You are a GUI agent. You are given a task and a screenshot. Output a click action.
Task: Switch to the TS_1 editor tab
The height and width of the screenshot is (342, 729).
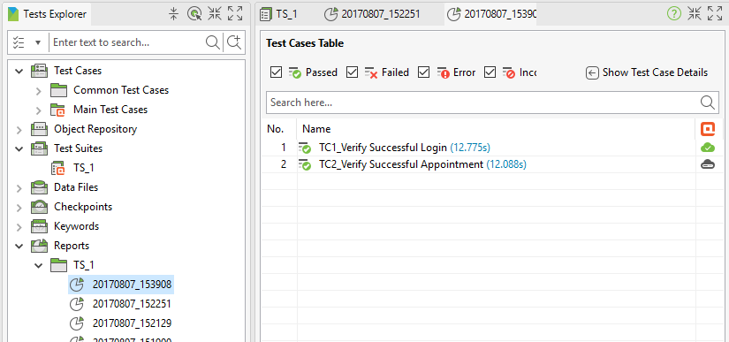278,14
